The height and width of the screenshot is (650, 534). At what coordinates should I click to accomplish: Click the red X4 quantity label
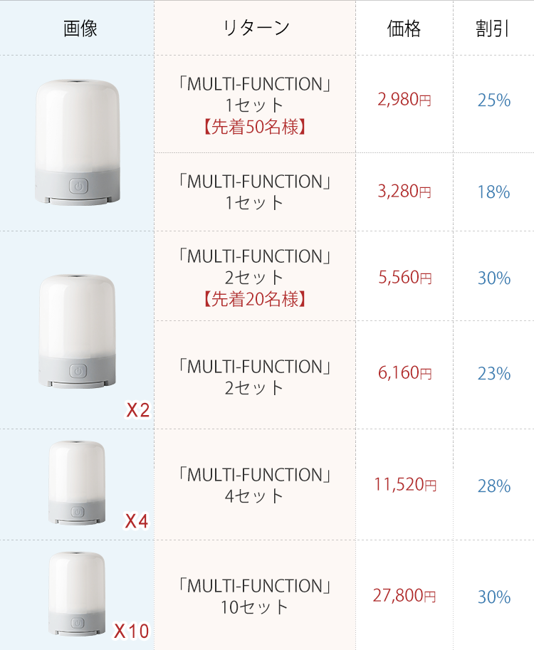tap(136, 521)
